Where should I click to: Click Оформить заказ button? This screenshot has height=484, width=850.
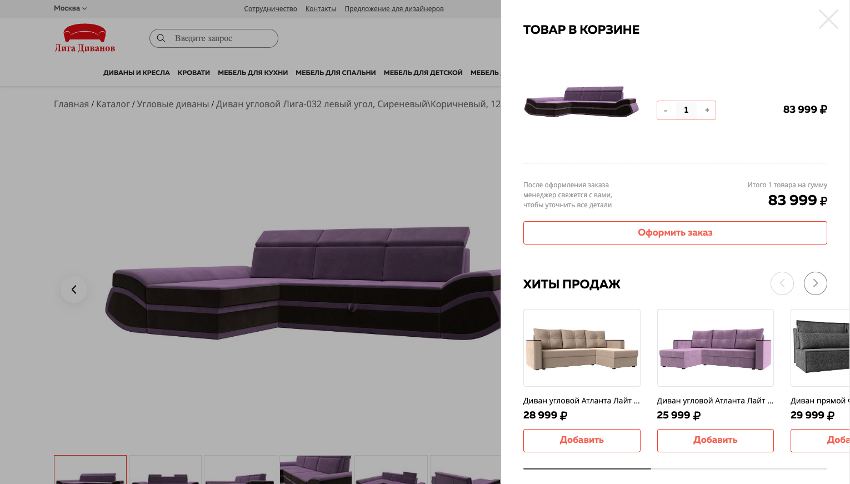675,233
